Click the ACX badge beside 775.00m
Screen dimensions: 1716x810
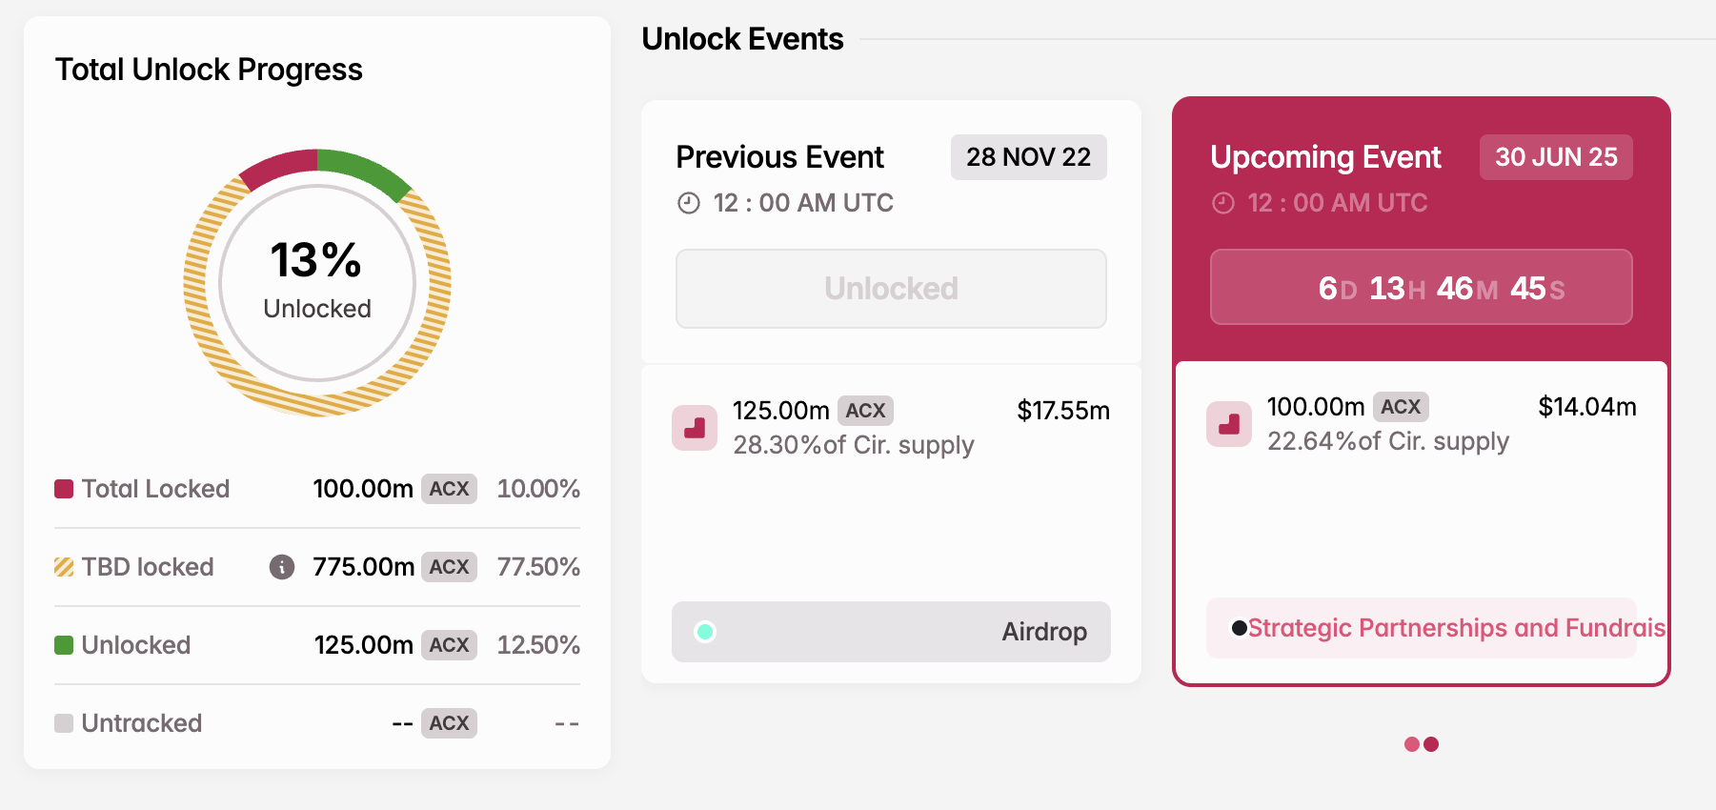click(448, 567)
